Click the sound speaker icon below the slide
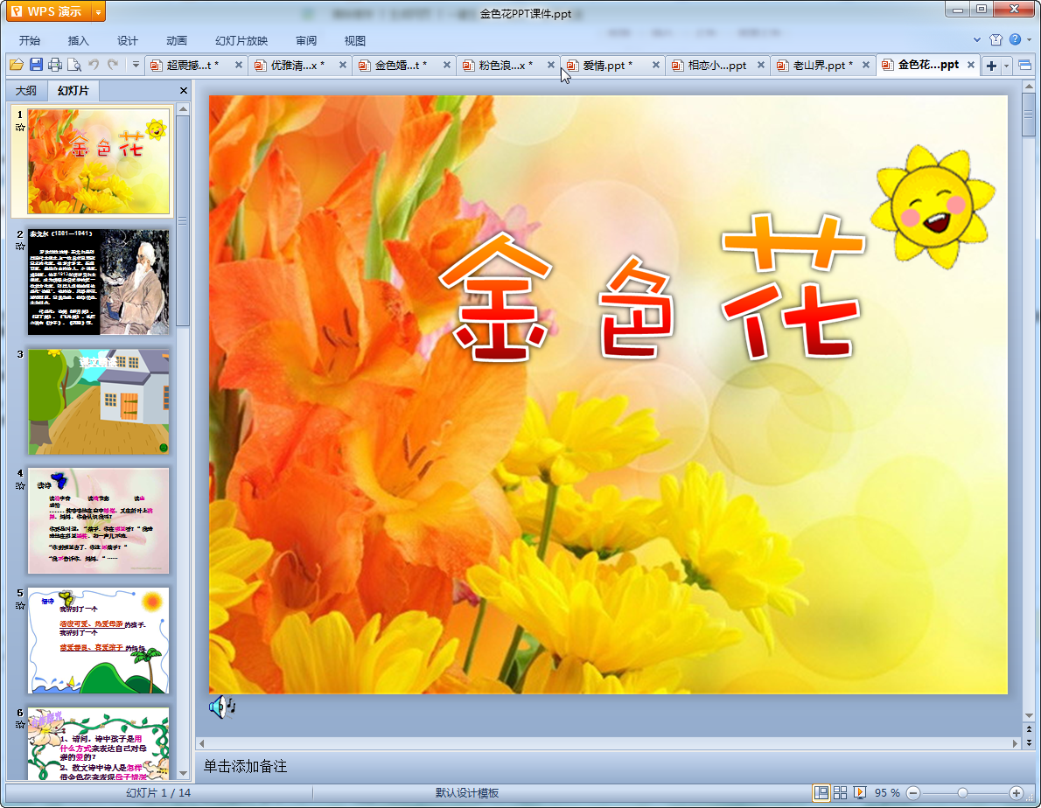Image resolution: width=1041 pixels, height=808 pixels. click(x=221, y=707)
